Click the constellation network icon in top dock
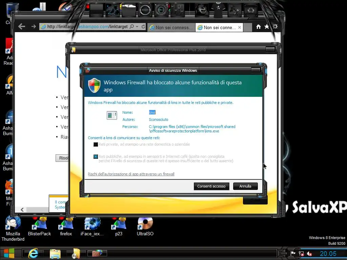 click(113, 10)
